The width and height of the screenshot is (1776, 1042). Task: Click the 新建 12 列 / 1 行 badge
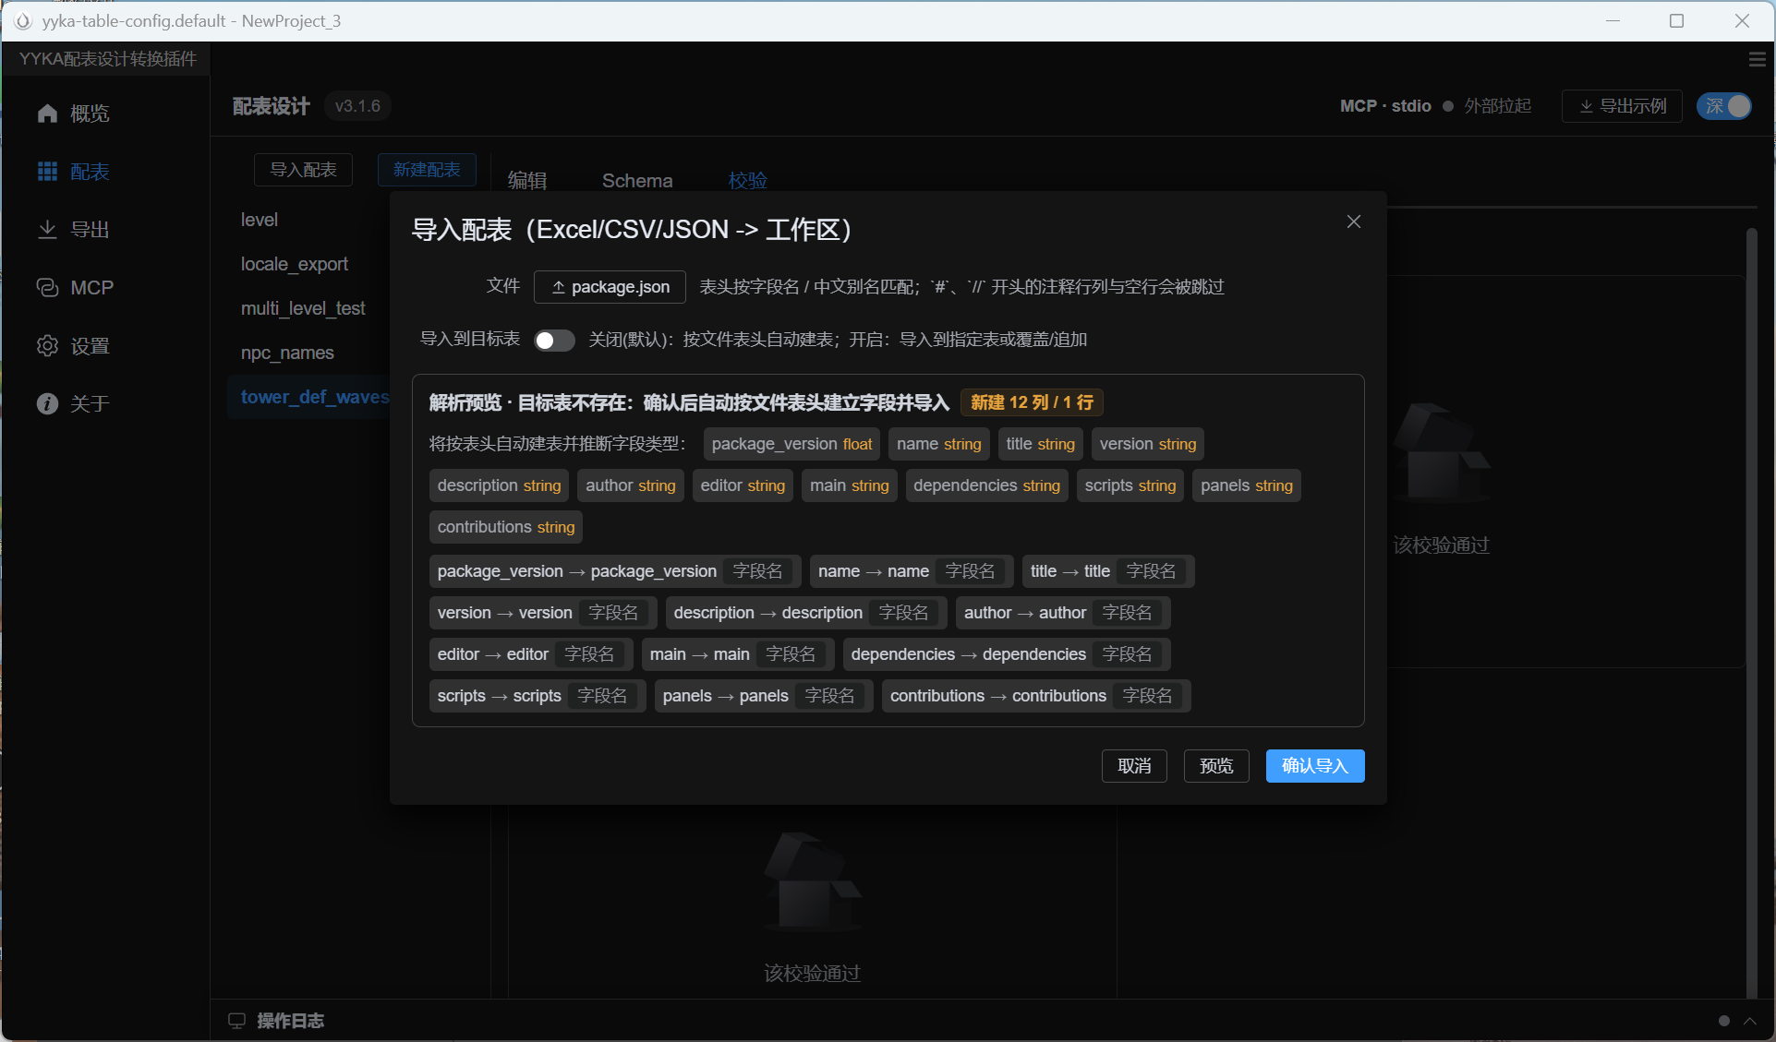(1032, 402)
